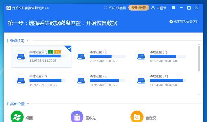This screenshot has width=207, height=122.
Task: Click the 自定义 label
Action: (x=151, y=118)
